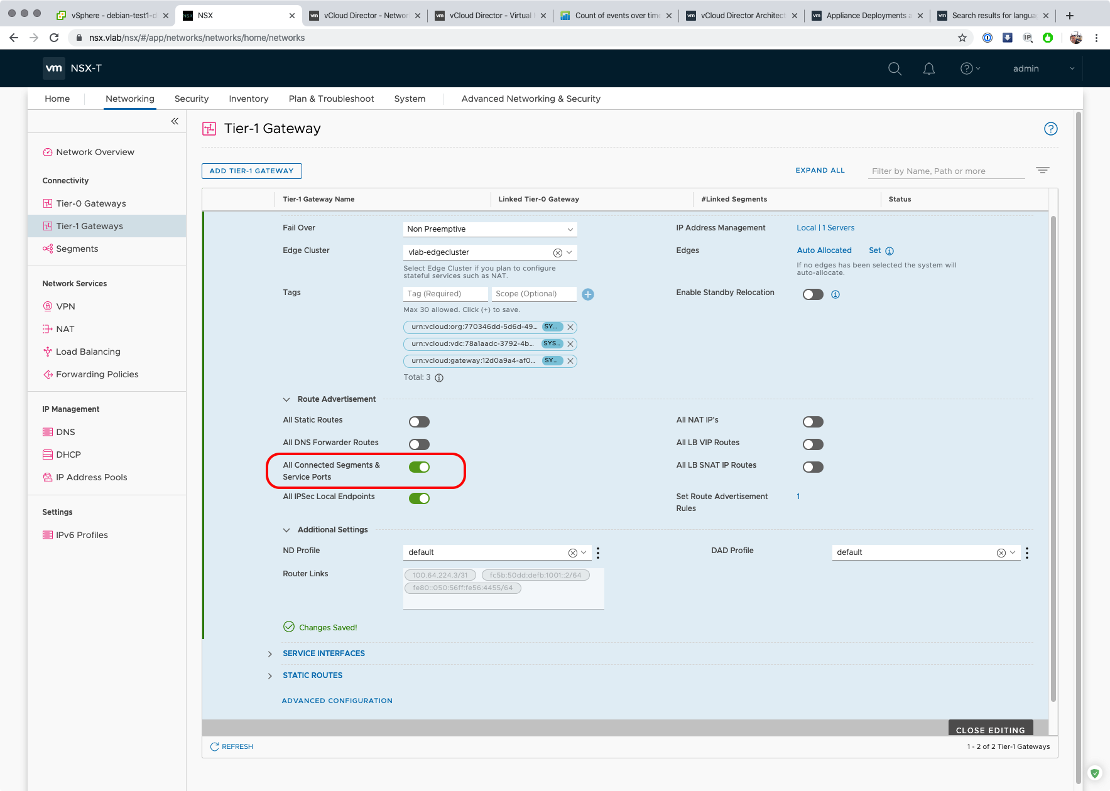The image size is (1110, 791).
Task: Switch to the Inventory tab
Action: point(249,99)
